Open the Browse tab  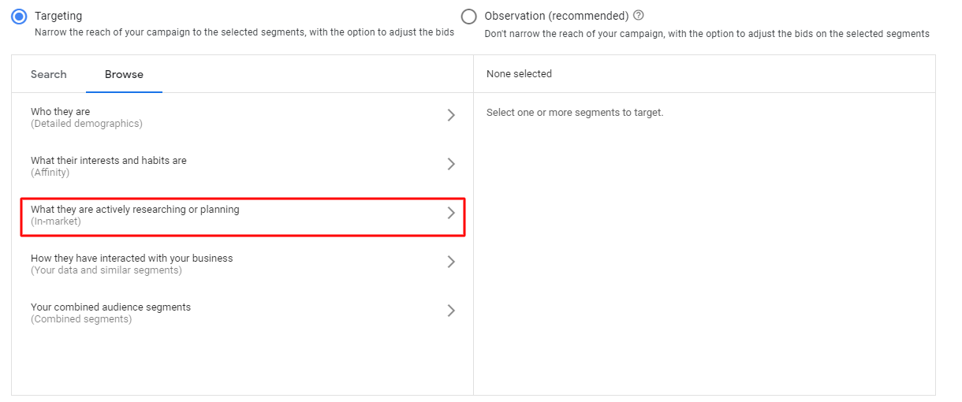pyautogui.click(x=124, y=74)
